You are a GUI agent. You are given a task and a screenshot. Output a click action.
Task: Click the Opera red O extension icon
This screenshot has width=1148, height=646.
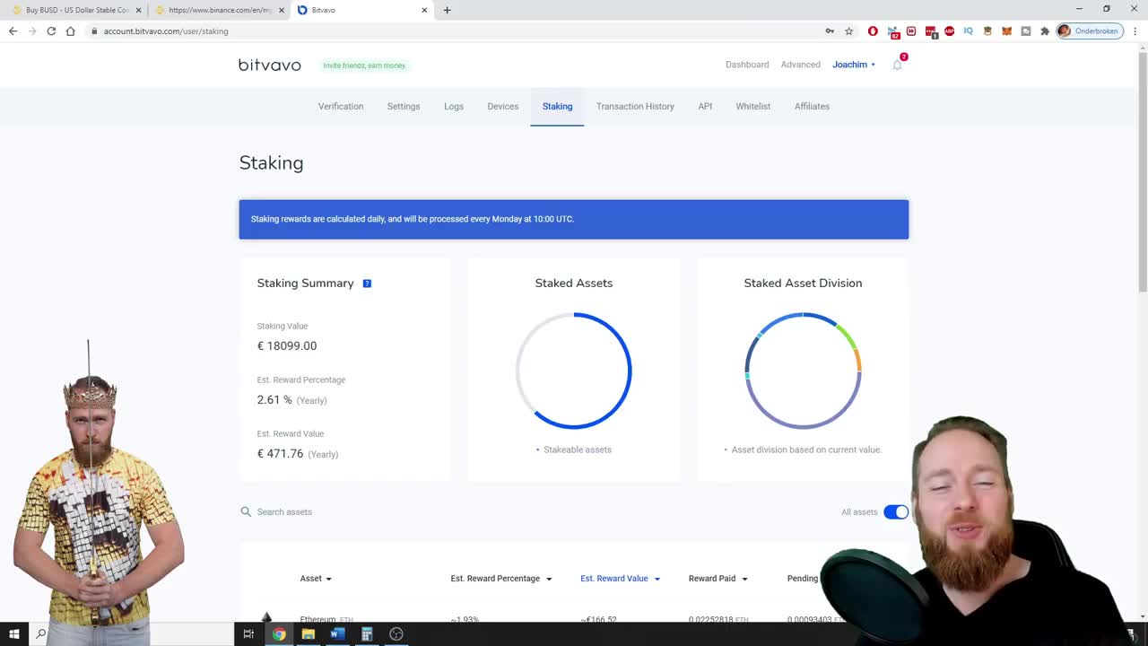pyautogui.click(x=873, y=31)
